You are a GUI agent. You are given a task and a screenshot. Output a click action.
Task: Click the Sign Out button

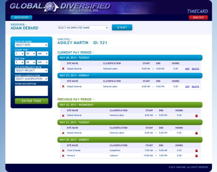(198, 17)
